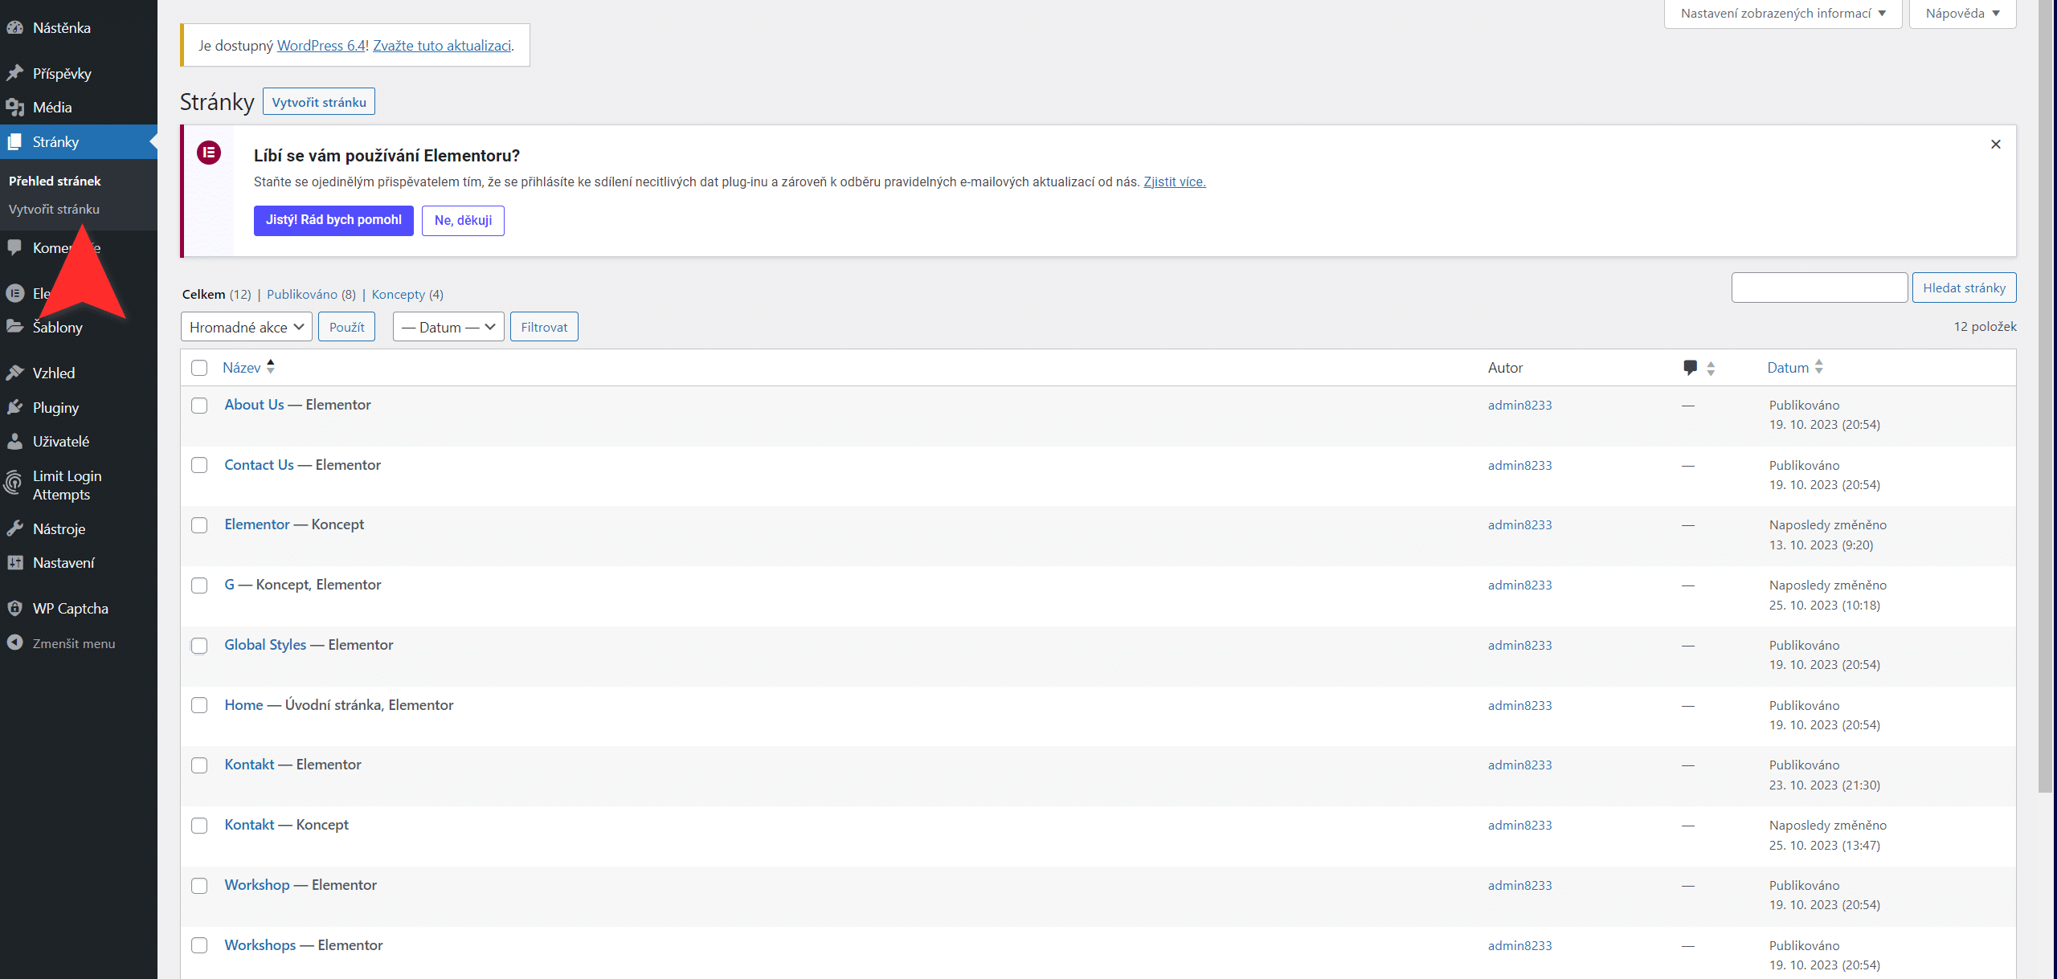Click the Nástěnka dashboard icon
The image size is (2057, 979).
14,27
